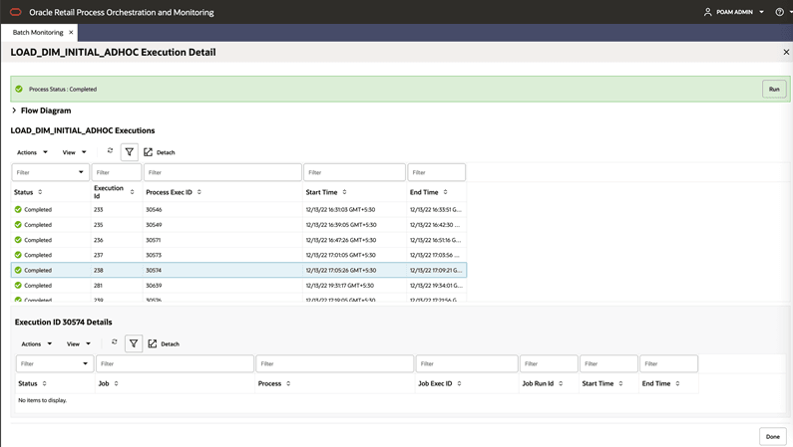Focus the Process filter field

pyautogui.click(x=335, y=363)
